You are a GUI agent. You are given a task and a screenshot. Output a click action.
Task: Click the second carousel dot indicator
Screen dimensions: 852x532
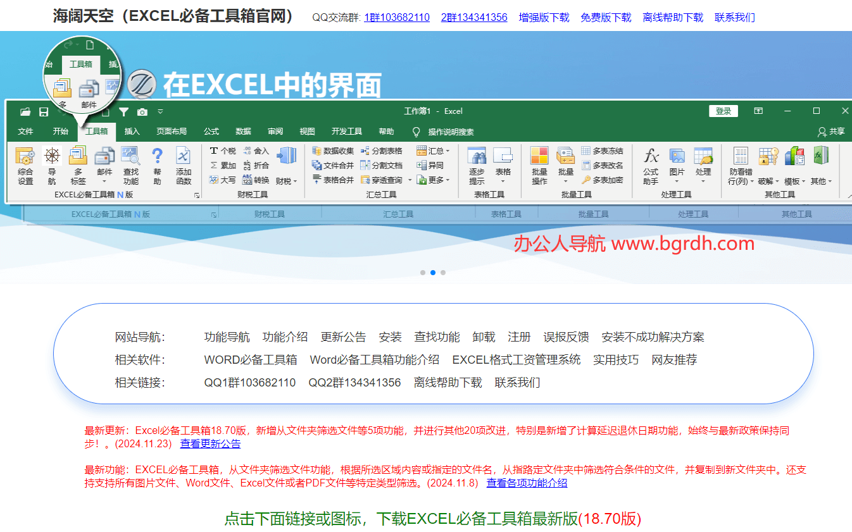433,273
